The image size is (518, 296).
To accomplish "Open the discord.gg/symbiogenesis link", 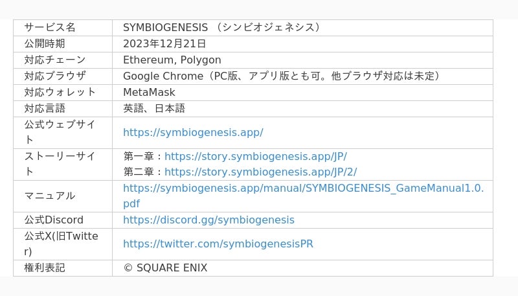I will [x=208, y=220].
